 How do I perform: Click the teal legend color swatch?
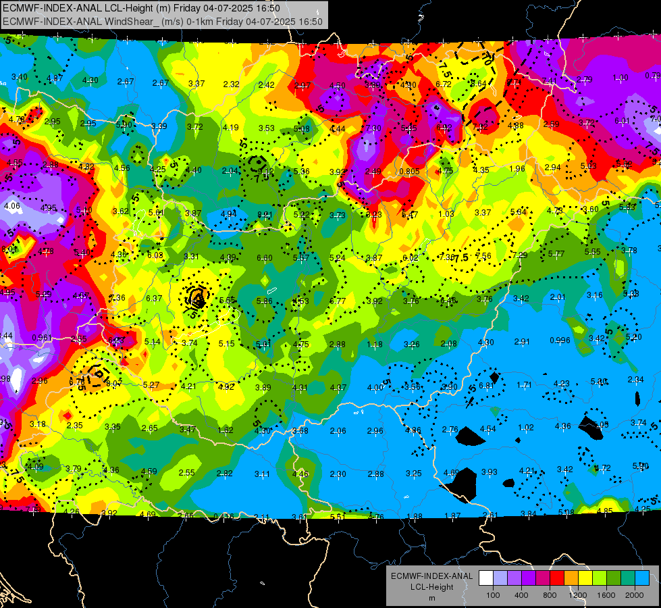[627, 578]
